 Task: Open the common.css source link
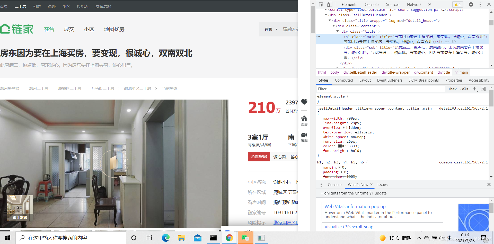pos(463,162)
